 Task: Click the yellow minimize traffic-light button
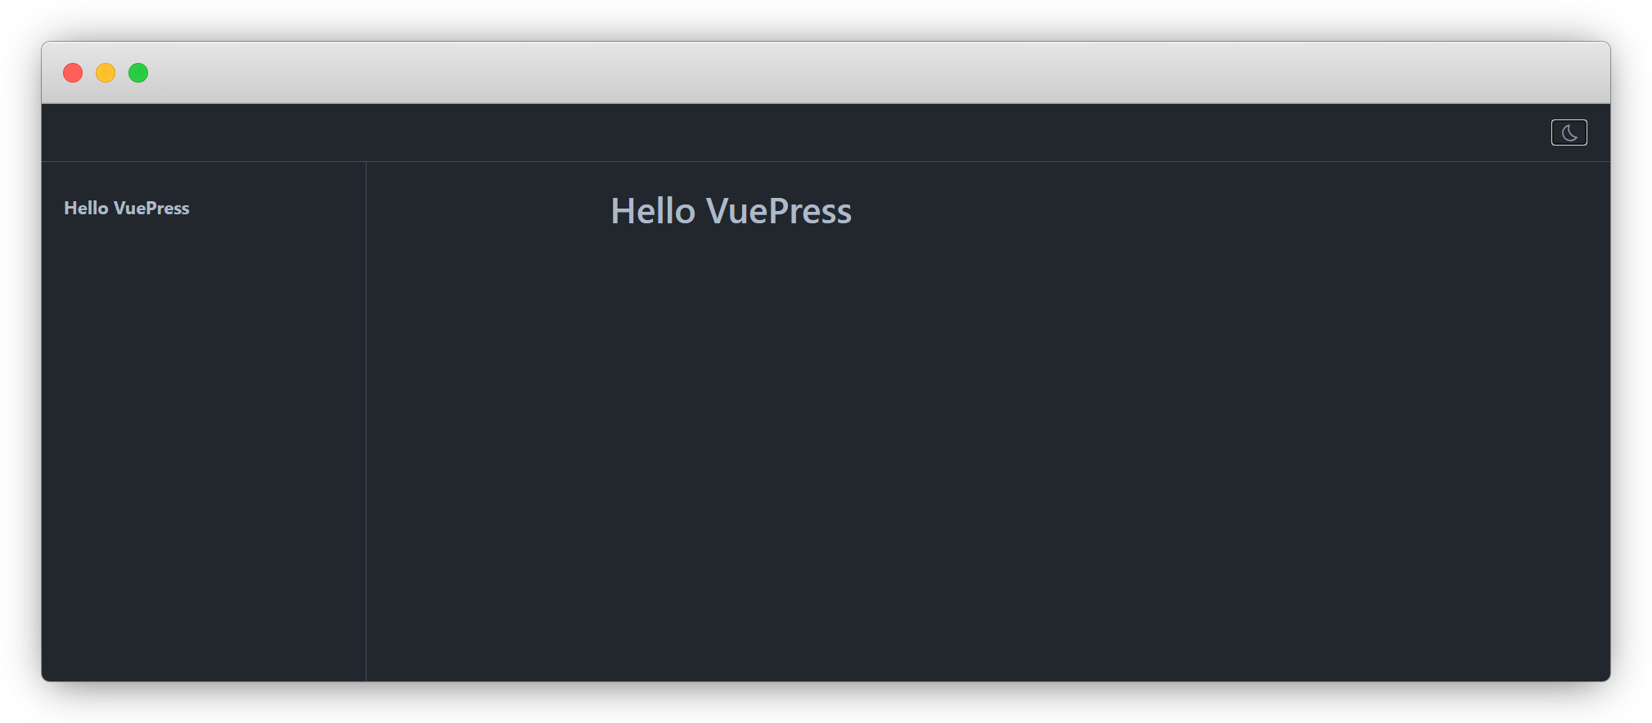tap(106, 72)
